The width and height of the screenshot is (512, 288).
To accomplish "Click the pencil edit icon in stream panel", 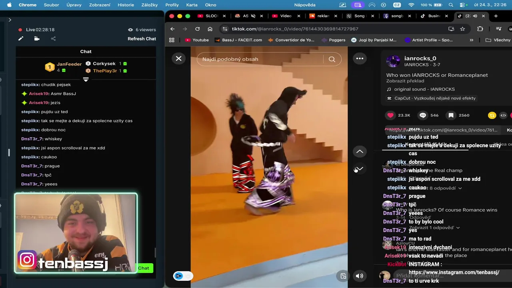I will [20, 38].
